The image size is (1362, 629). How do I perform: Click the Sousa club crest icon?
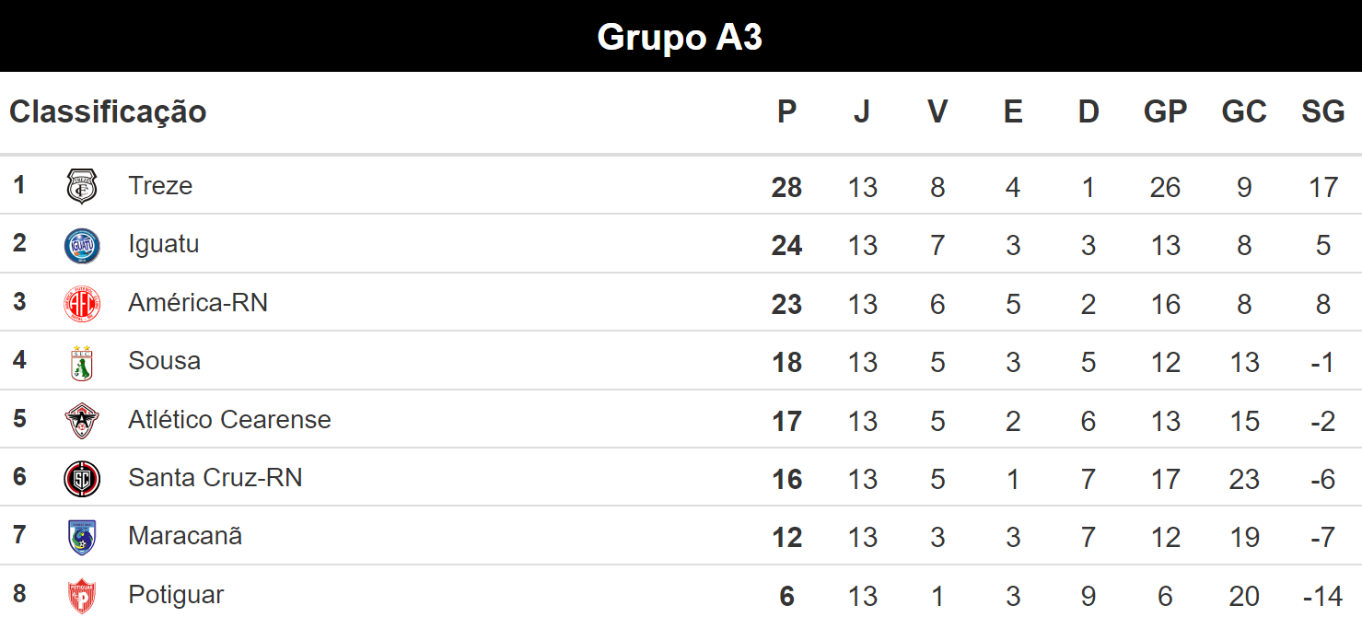point(82,362)
